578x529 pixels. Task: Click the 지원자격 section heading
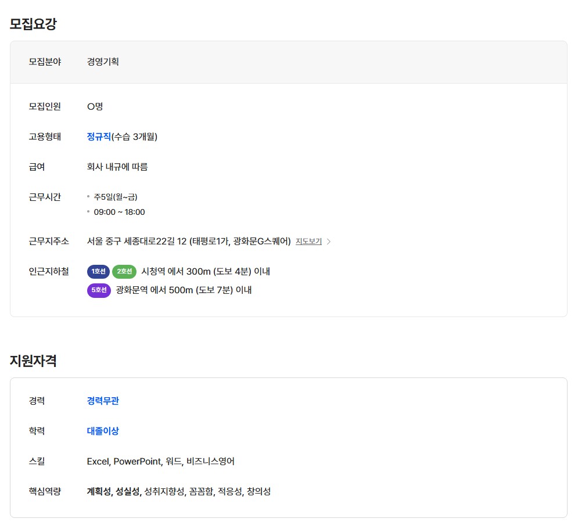pyautogui.click(x=33, y=361)
